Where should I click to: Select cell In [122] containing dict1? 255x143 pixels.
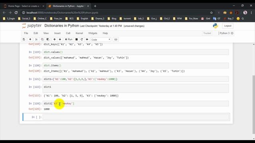(136, 88)
